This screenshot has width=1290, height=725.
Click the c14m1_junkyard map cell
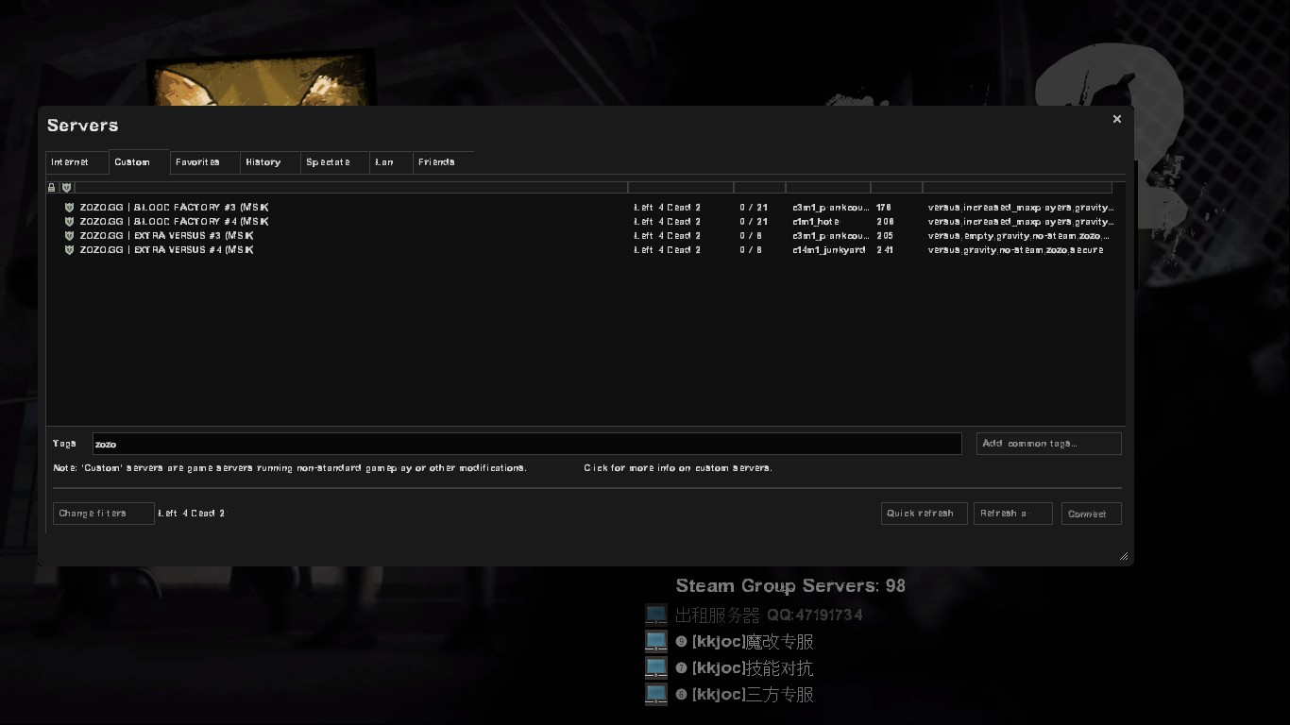(829, 250)
